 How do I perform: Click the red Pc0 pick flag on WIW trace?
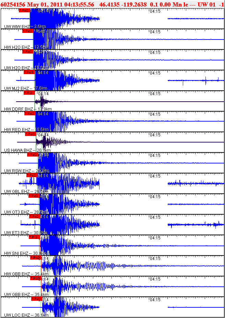tap(24, 11)
